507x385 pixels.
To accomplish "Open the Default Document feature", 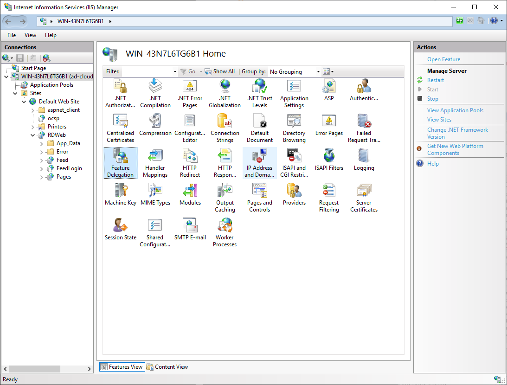I will pyautogui.click(x=260, y=128).
